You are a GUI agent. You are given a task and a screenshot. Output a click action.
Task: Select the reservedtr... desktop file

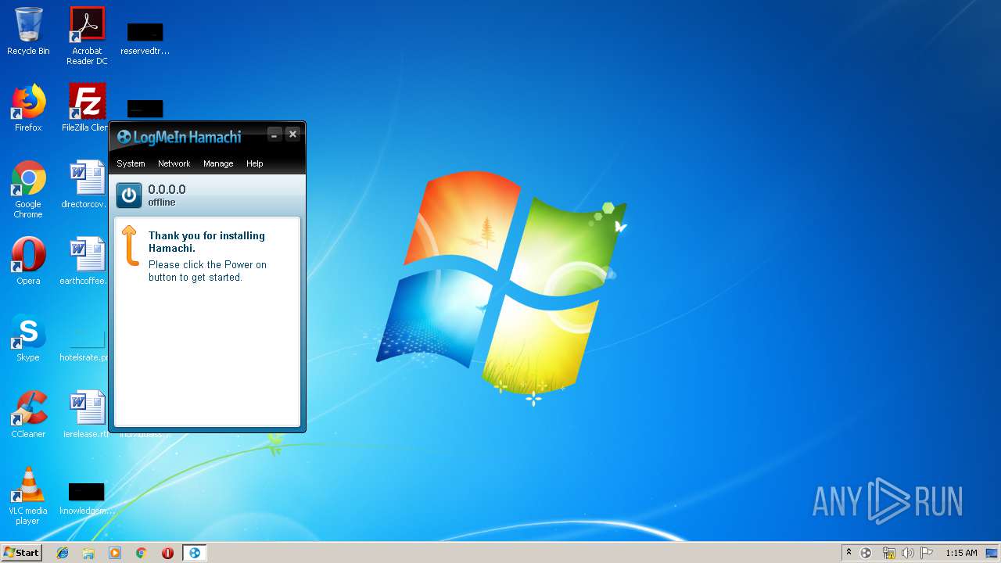(x=145, y=38)
